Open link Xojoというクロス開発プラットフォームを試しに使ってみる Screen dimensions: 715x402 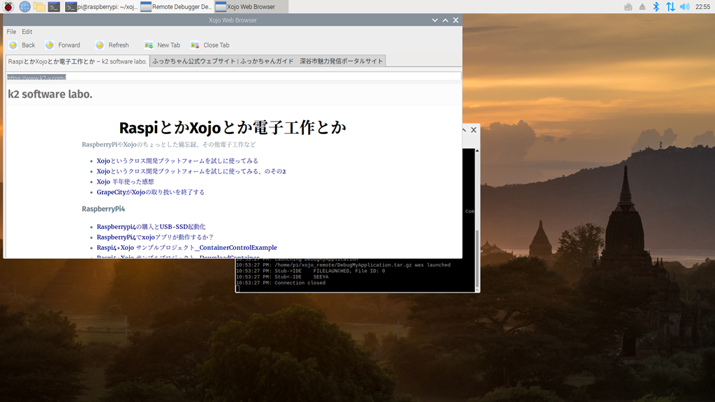(x=177, y=161)
